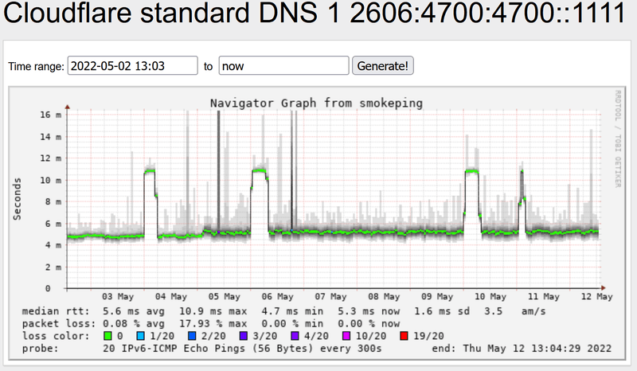
Task: Focus the end time field containing 'now'
Action: point(283,66)
